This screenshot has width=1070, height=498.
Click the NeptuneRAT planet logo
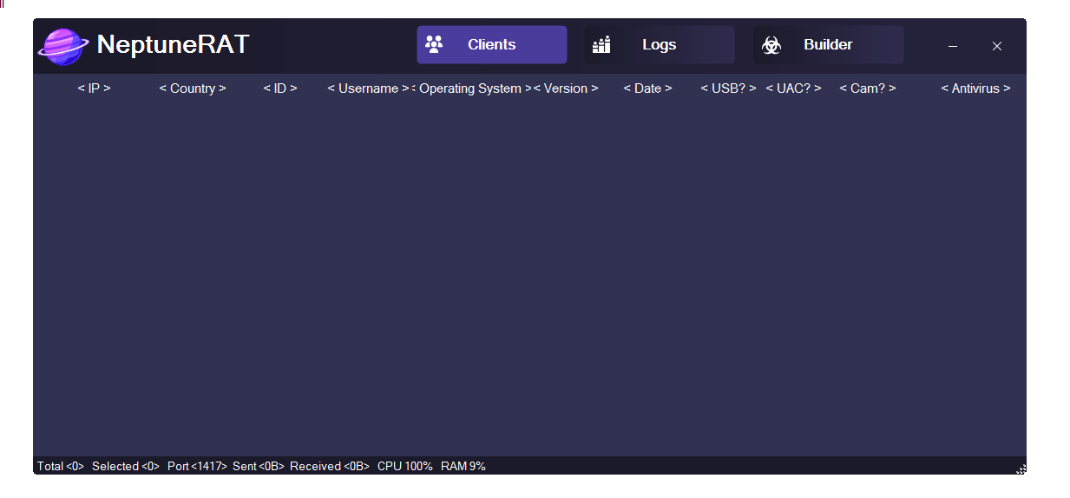click(63, 45)
